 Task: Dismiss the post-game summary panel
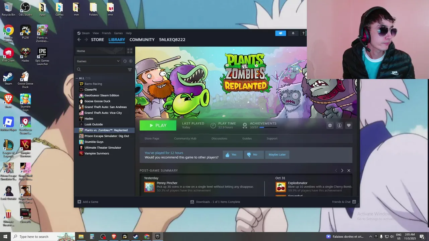click(x=349, y=171)
